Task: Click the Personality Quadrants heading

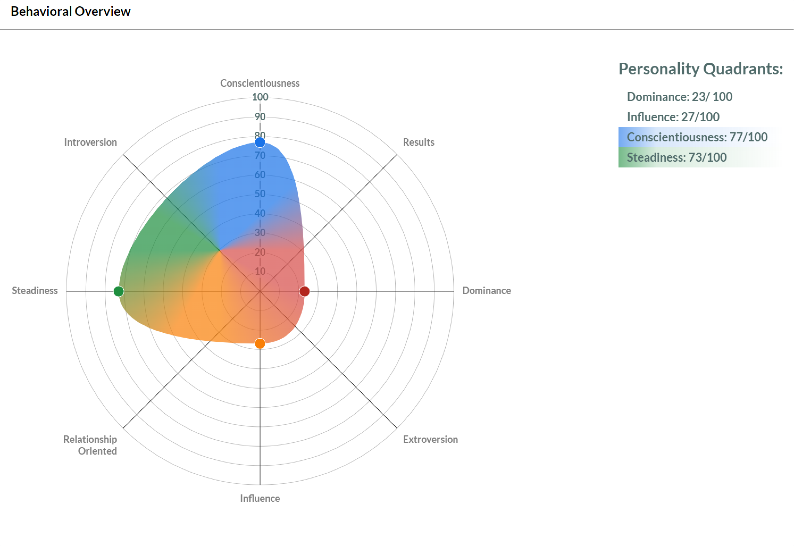Action: pos(700,69)
